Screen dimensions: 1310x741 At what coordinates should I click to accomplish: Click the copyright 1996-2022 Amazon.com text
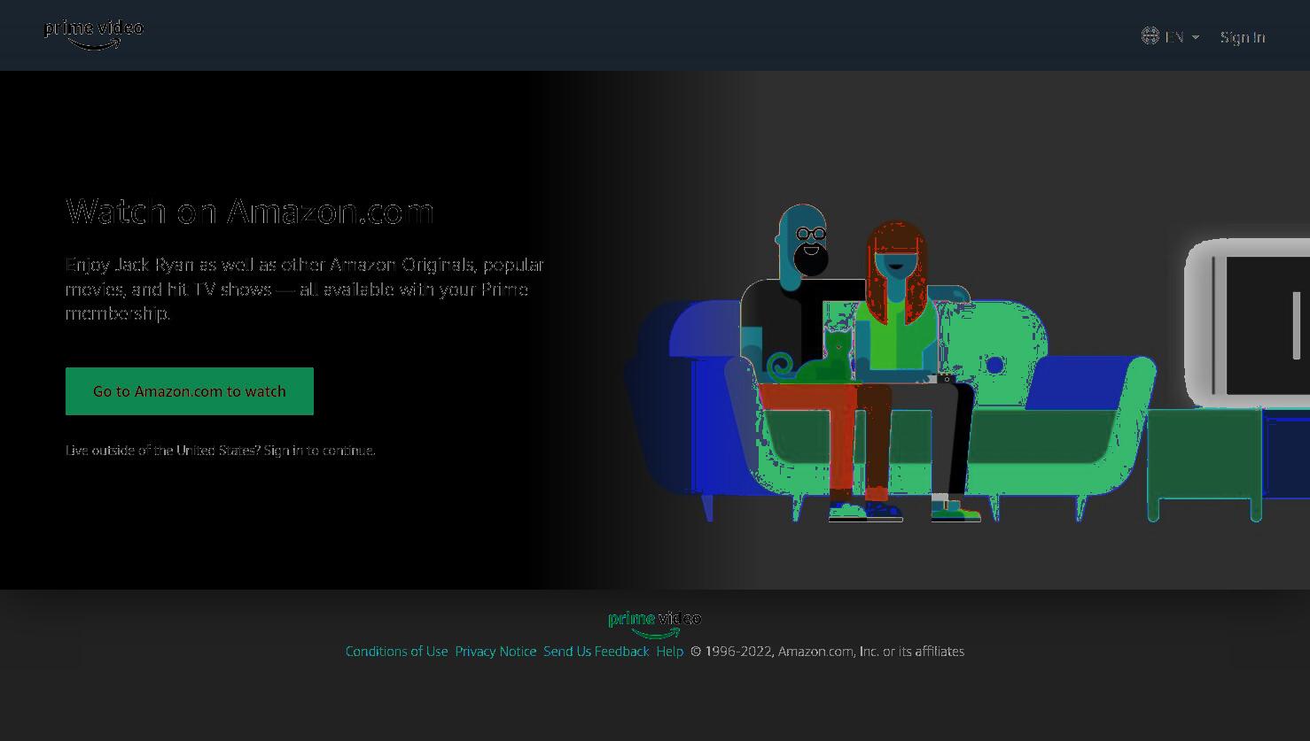[x=827, y=652]
